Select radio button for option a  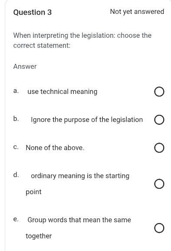pos(159,92)
